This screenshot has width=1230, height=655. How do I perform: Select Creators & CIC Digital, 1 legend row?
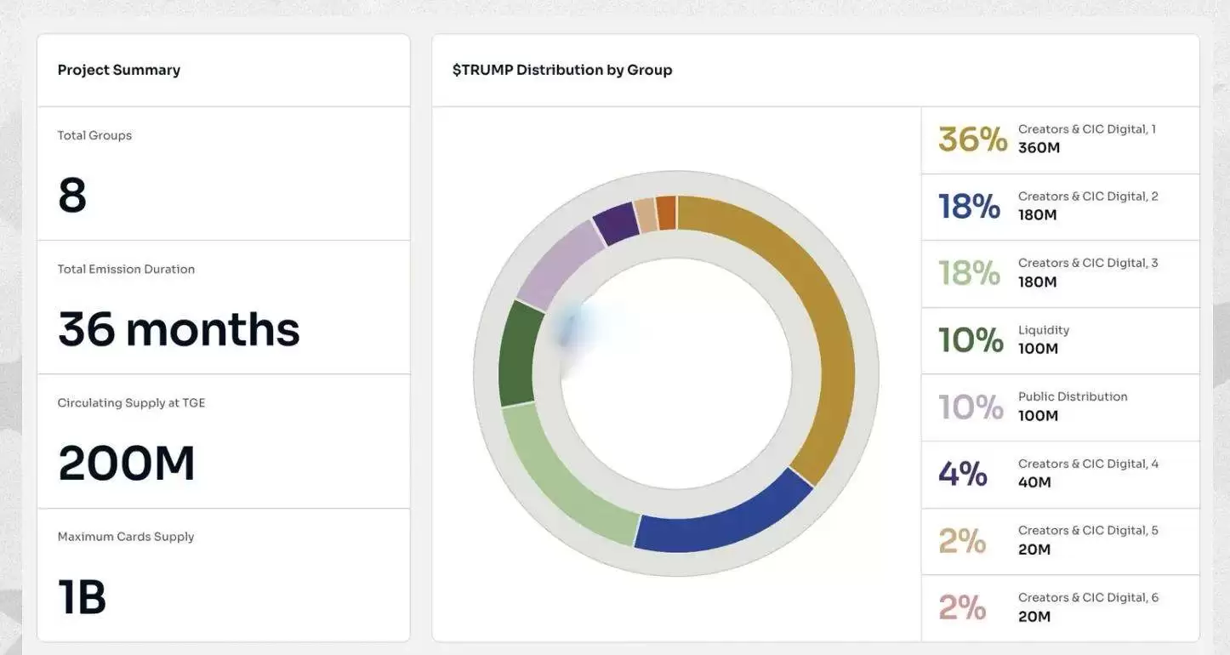1060,140
